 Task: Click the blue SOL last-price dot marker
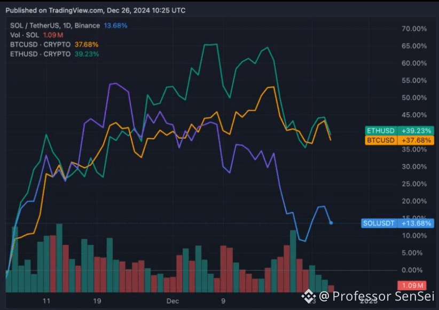pos(331,223)
